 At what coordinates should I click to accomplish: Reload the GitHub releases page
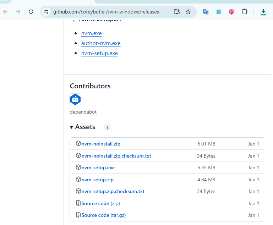click(x=31, y=12)
